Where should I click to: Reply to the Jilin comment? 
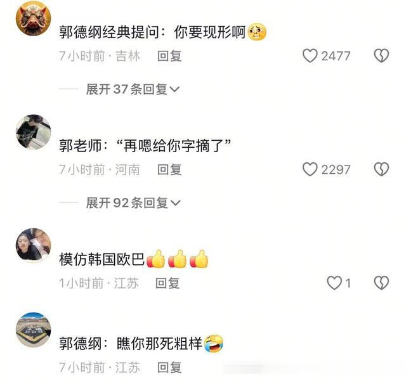169,56
